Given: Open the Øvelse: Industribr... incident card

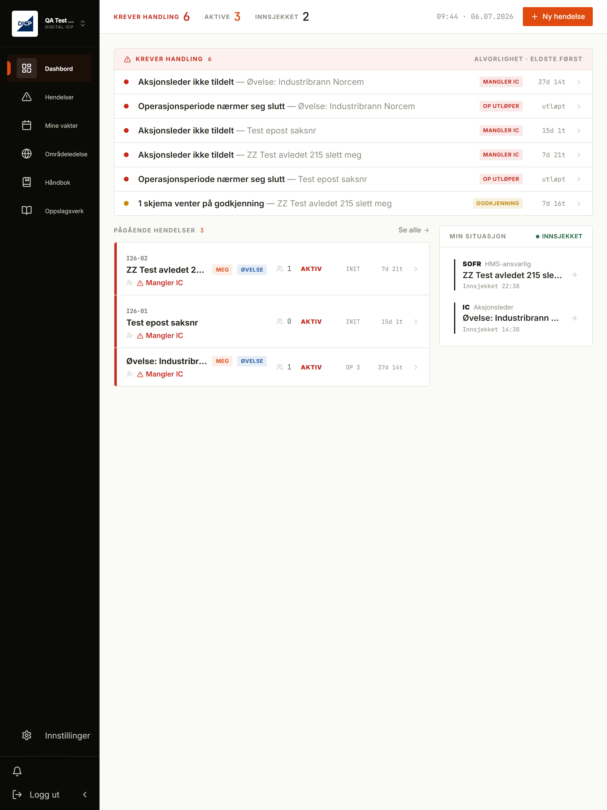Looking at the screenshot, I should (x=272, y=367).
